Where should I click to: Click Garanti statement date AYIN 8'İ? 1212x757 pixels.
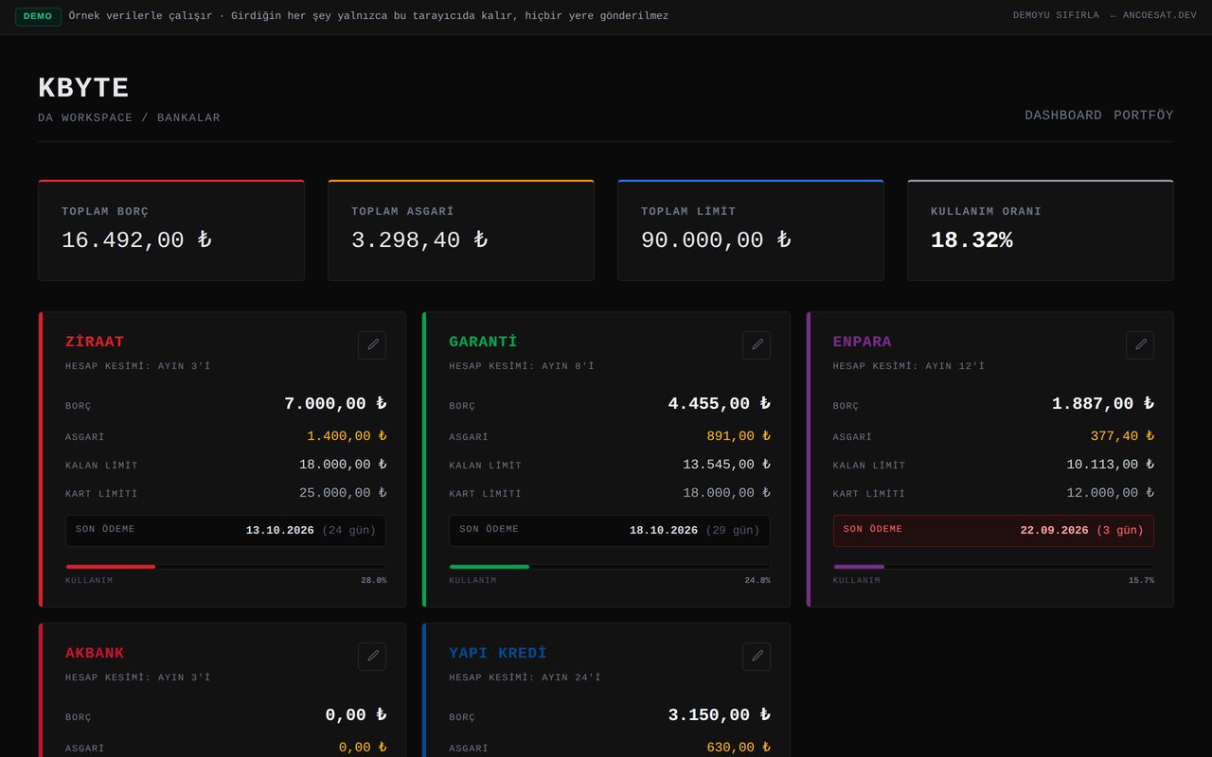click(x=568, y=366)
